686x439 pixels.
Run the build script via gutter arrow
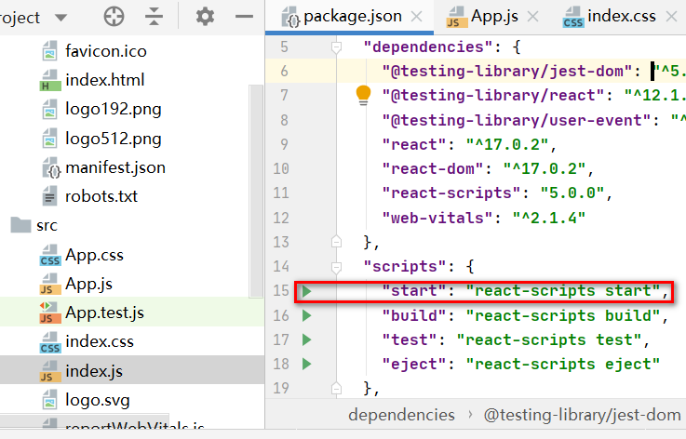tap(306, 315)
